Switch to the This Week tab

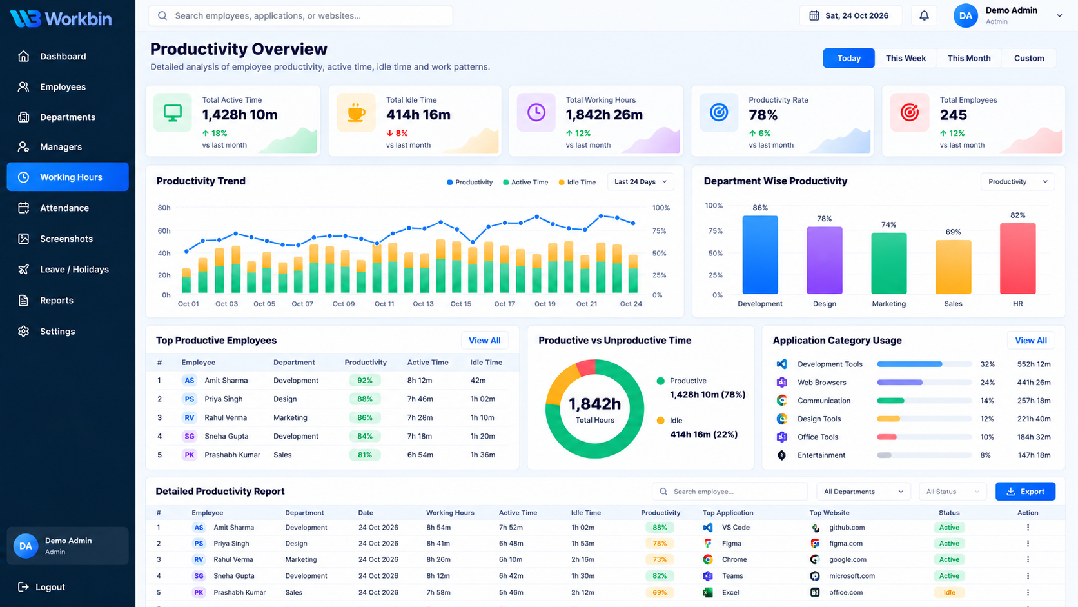click(905, 58)
